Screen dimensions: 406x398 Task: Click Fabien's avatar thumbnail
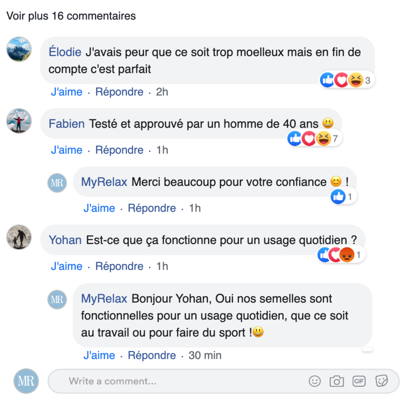click(19, 121)
